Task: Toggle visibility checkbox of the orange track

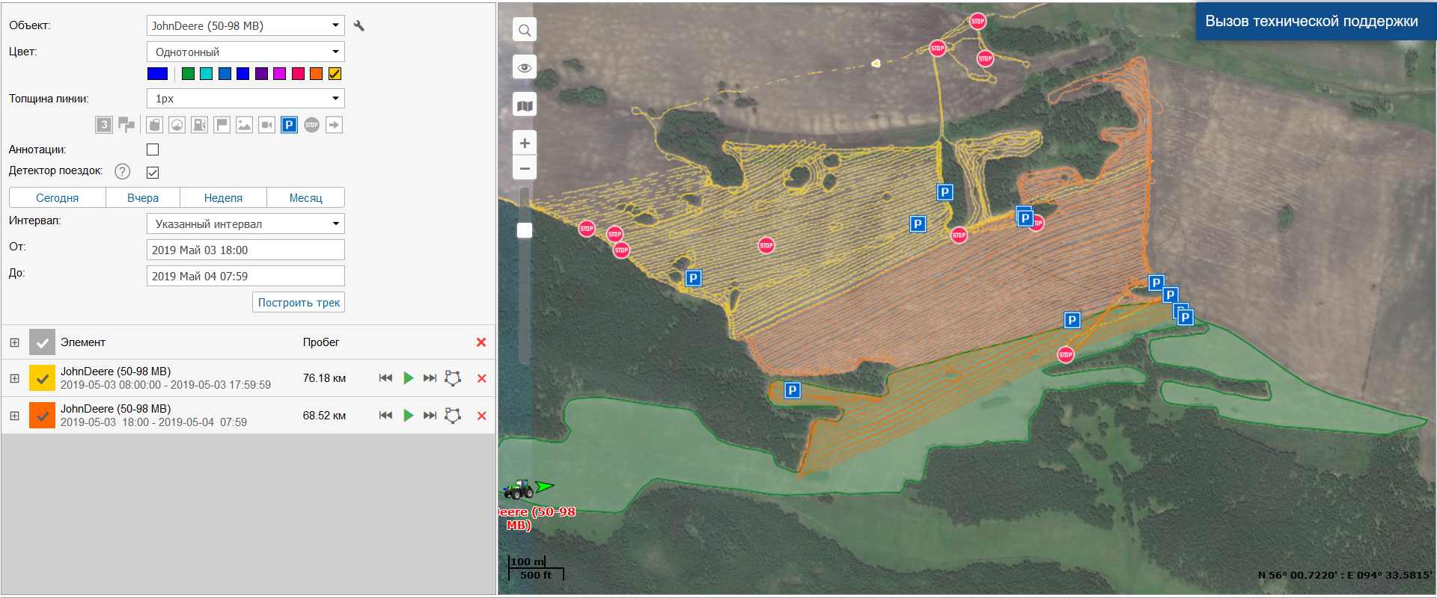Action: click(42, 416)
